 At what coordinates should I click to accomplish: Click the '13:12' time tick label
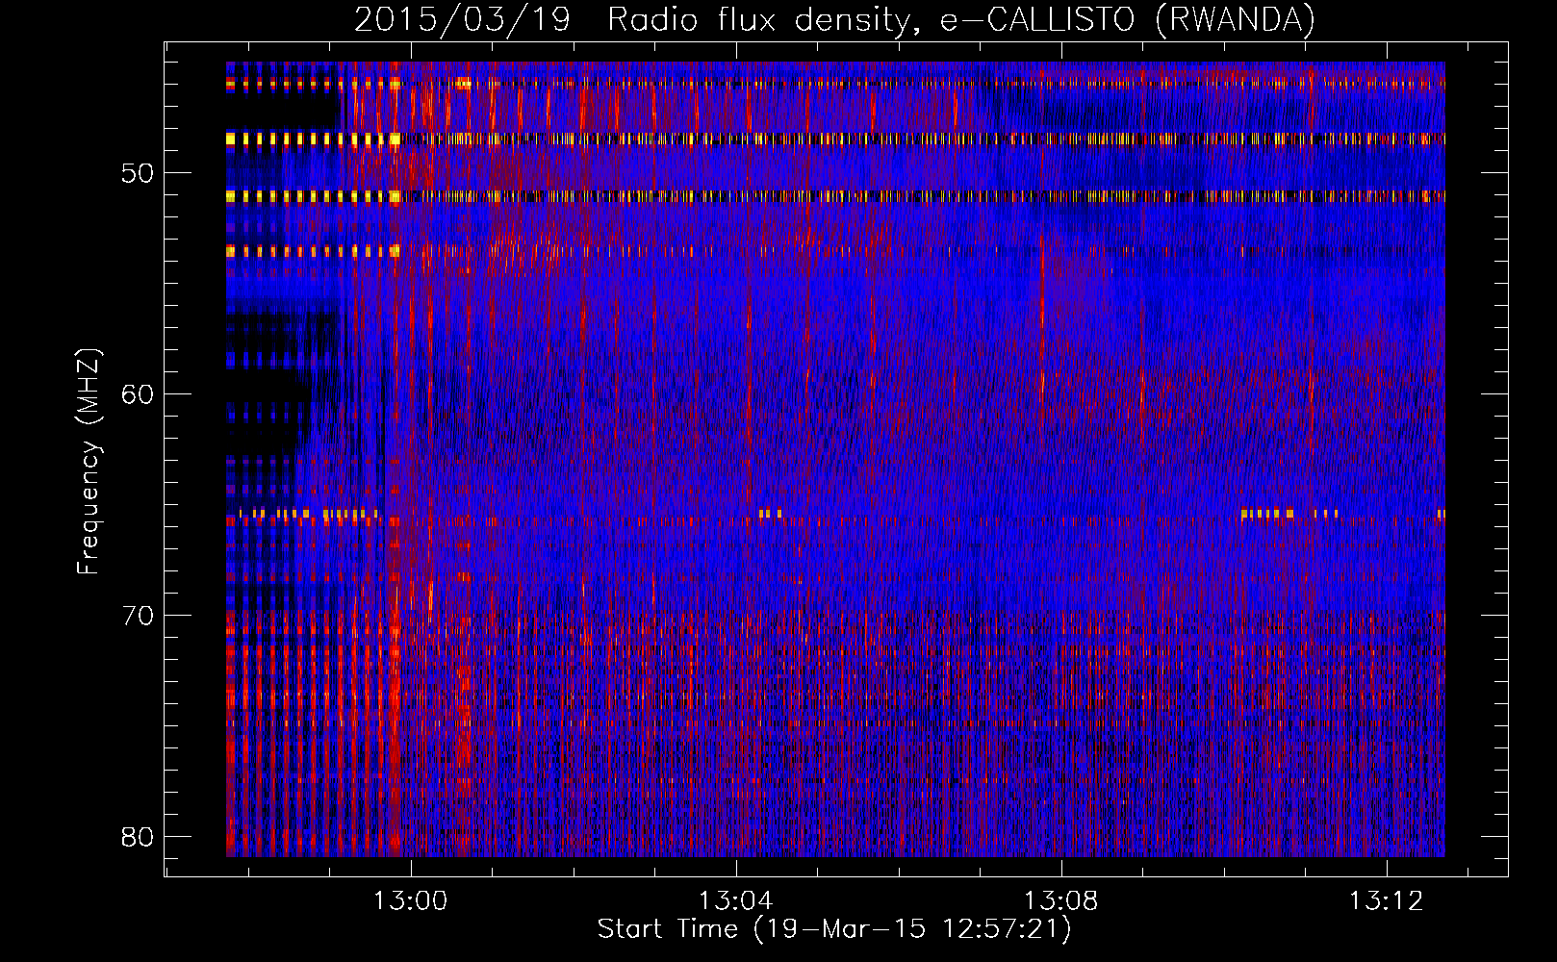[x=1387, y=901]
